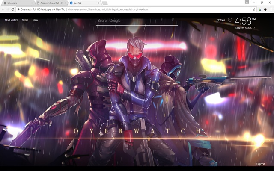Image resolution: width=274 pixels, height=171 pixels.
Task: Open the Share link
Action: [25, 20]
